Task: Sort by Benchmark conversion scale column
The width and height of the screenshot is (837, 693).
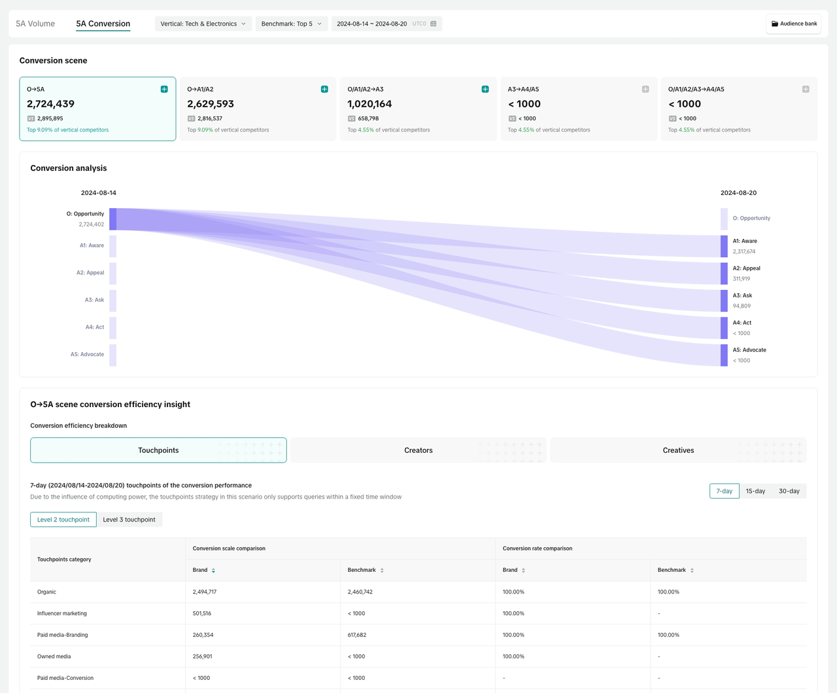Action: 382,571
